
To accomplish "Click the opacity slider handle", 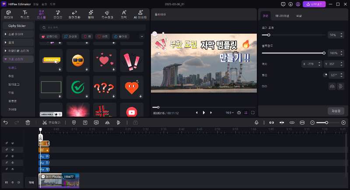I will tap(324, 53).
